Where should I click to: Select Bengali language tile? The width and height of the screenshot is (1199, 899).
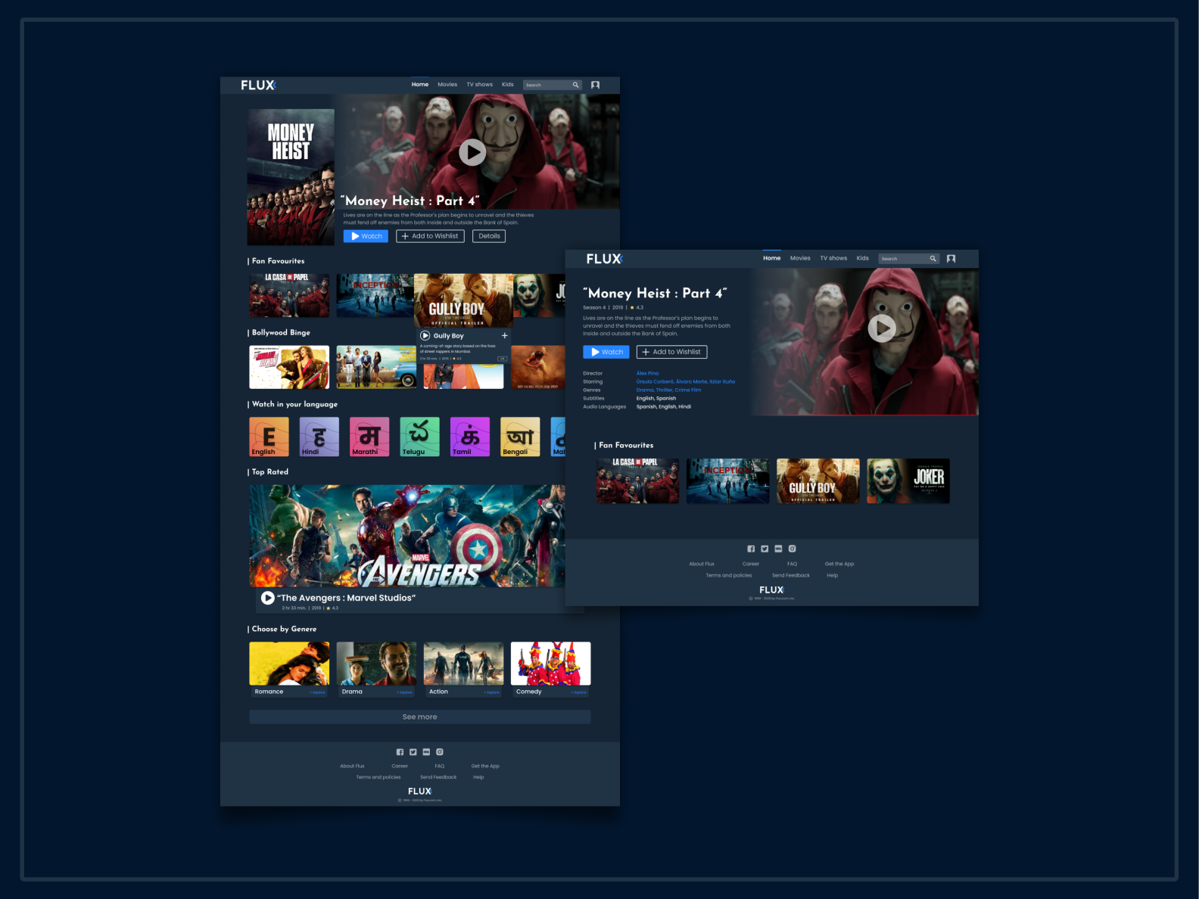520,437
